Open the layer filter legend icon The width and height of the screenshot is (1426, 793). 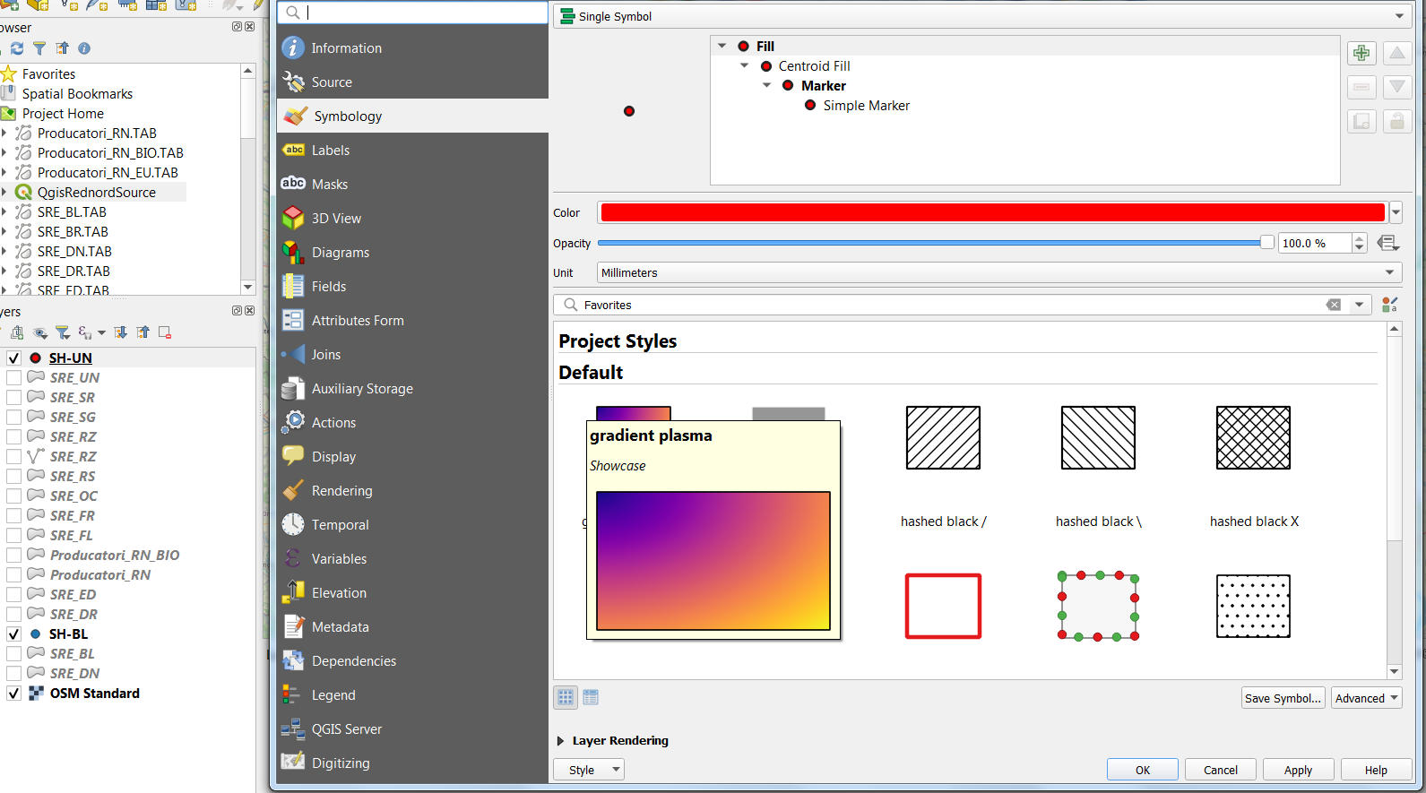(63, 332)
